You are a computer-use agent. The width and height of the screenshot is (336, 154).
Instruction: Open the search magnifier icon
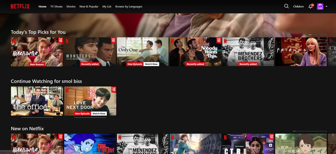tap(286, 6)
